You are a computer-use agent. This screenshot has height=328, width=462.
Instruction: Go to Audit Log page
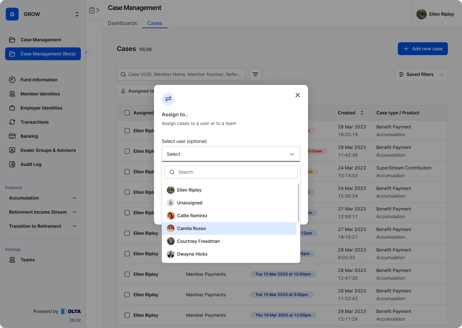[x=31, y=164]
